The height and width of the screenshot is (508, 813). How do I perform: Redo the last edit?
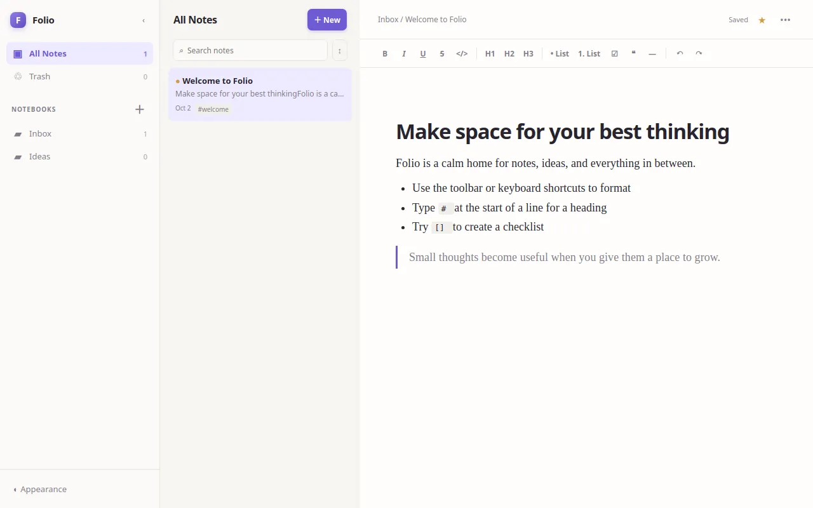click(699, 53)
